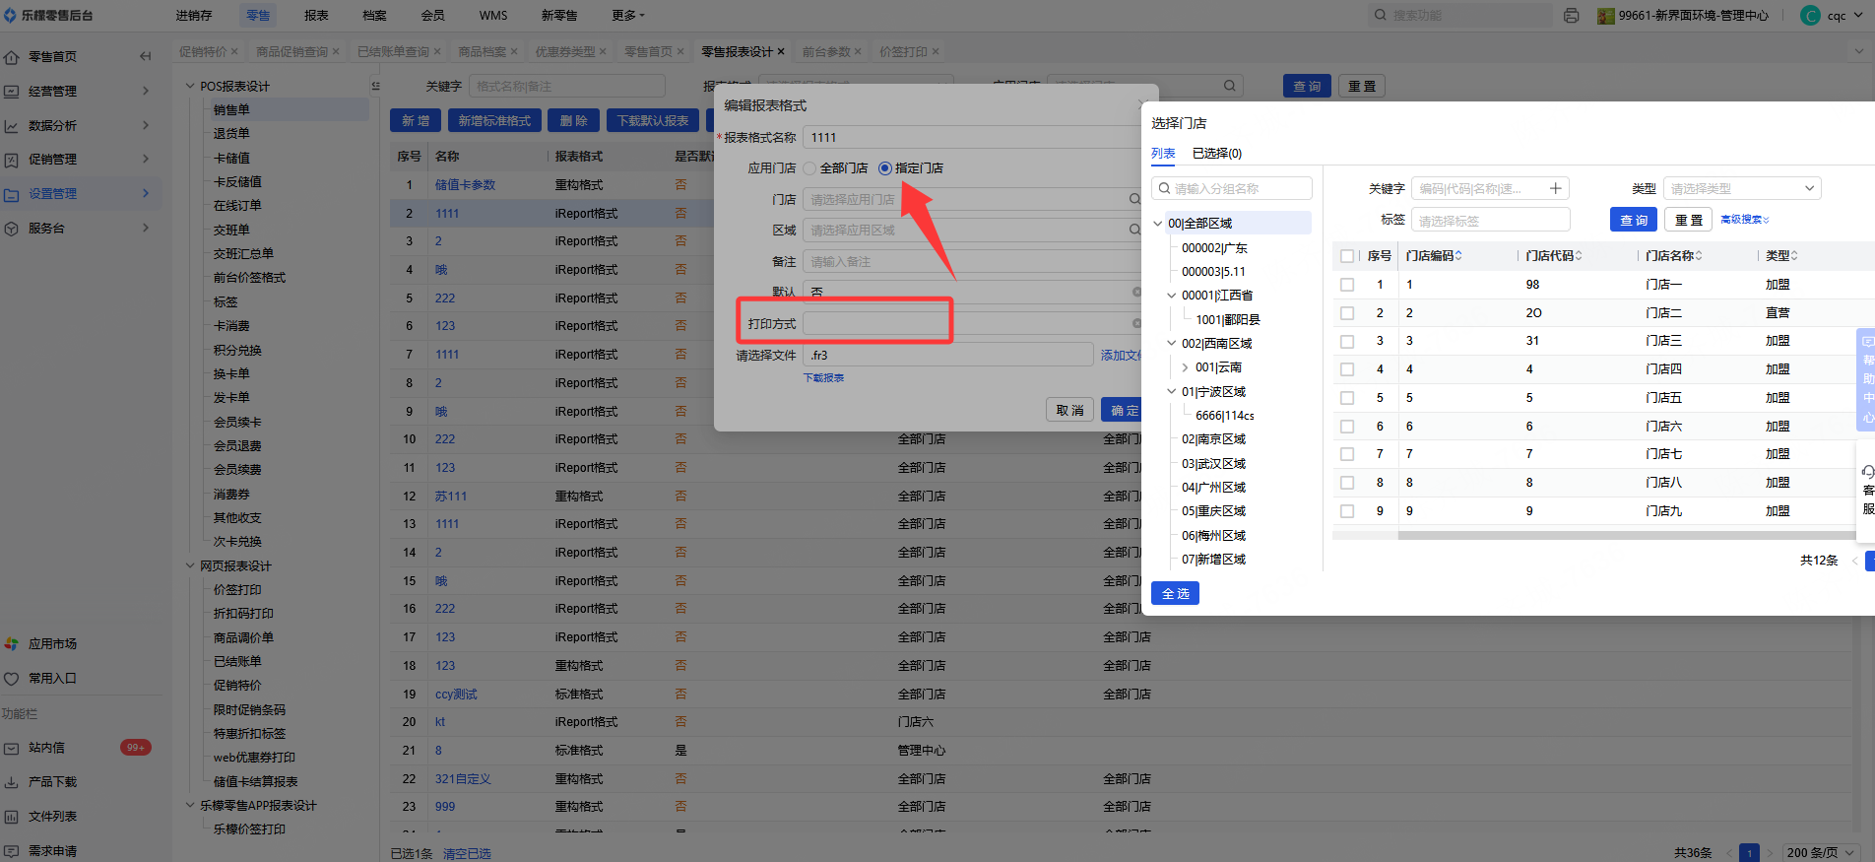Image resolution: width=1875 pixels, height=862 pixels.
Task: Expand 001|云南 tree node
Action: [1186, 367]
